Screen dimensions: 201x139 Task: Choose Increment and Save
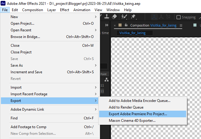pos(50,72)
